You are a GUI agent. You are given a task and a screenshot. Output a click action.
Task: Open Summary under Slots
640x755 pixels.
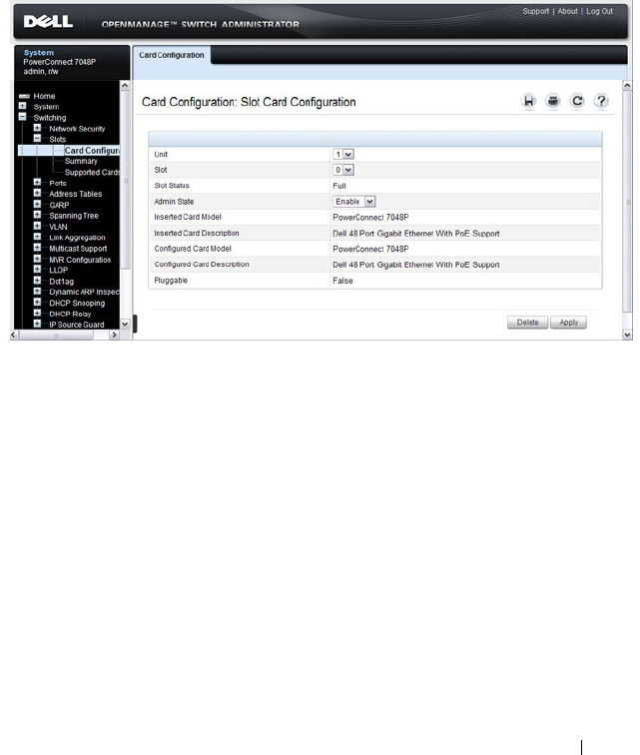pos(81,161)
